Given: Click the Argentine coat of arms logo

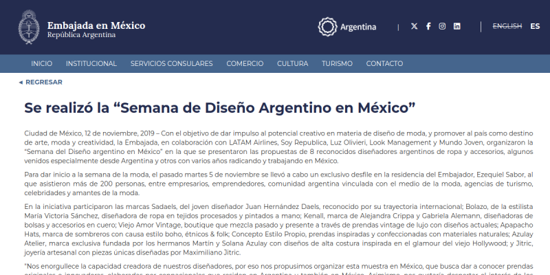Looking at the screenshot, I should click(29, 27).
